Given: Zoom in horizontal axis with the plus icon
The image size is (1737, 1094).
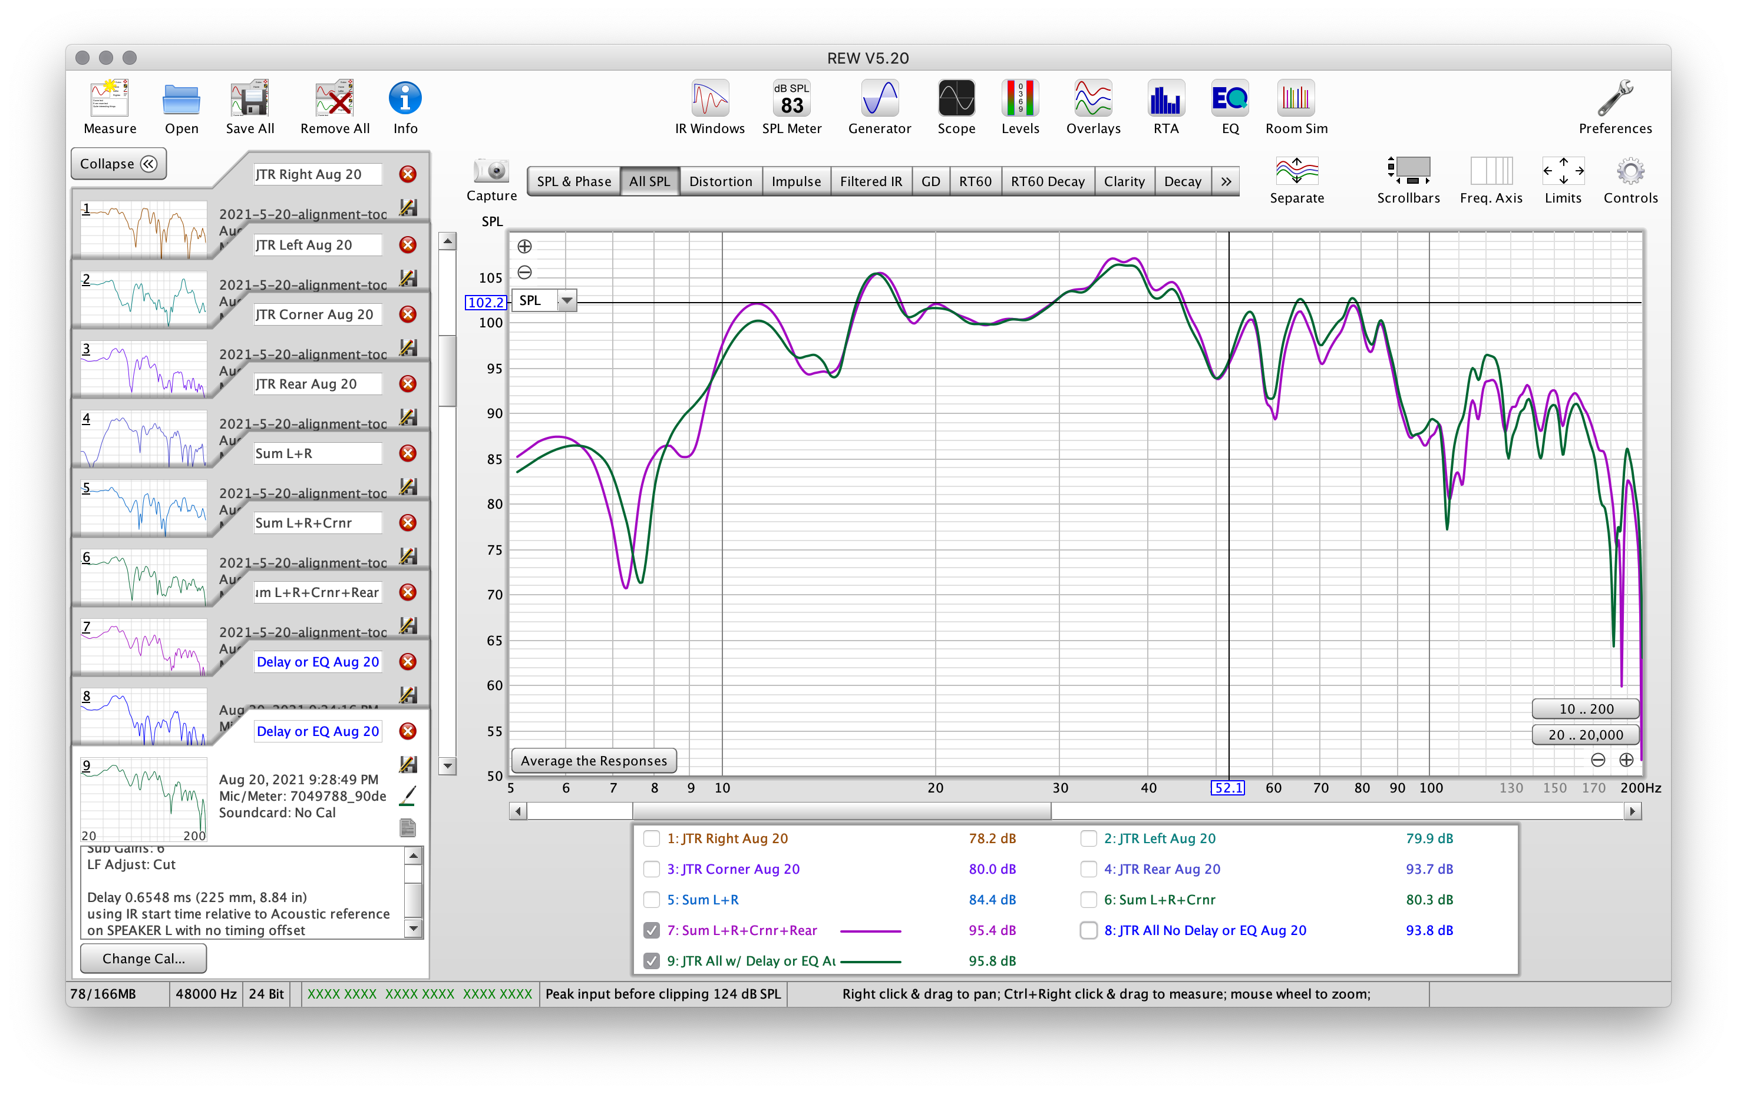Looking at the screenshot, I should coord(1626,760).
